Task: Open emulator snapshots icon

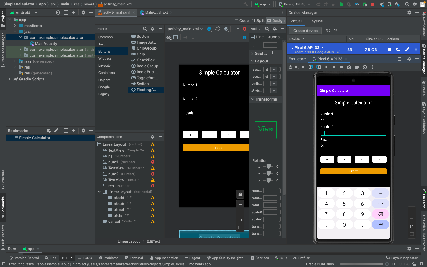Action: [365, 67]
